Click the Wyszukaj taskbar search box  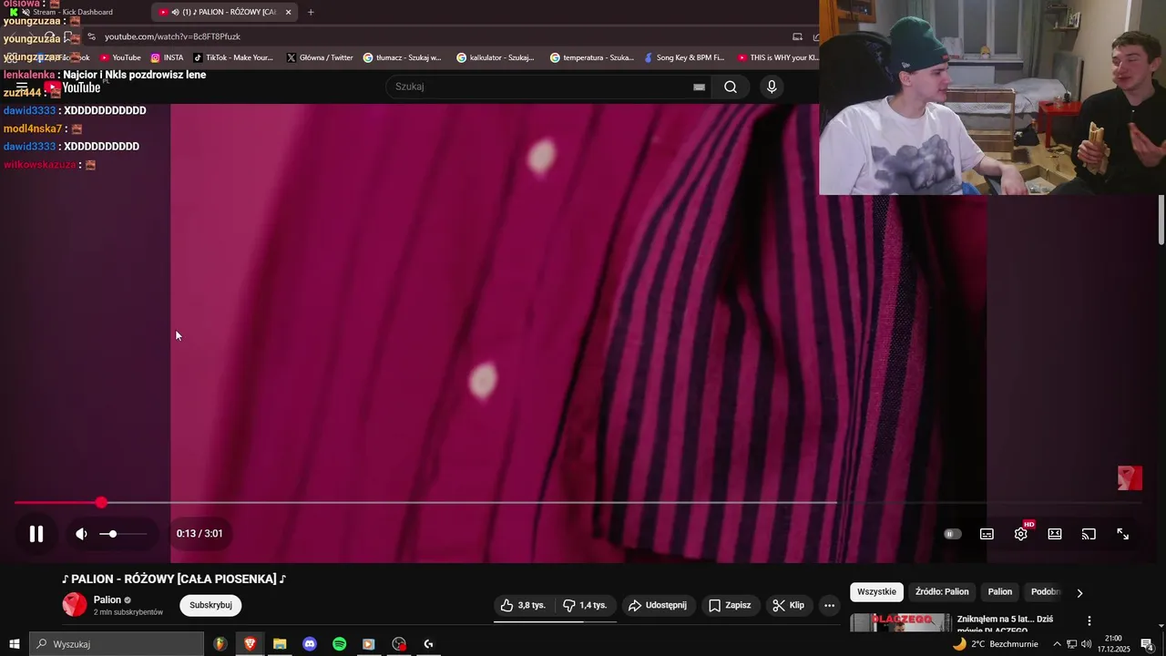click(x=117, y=644)
